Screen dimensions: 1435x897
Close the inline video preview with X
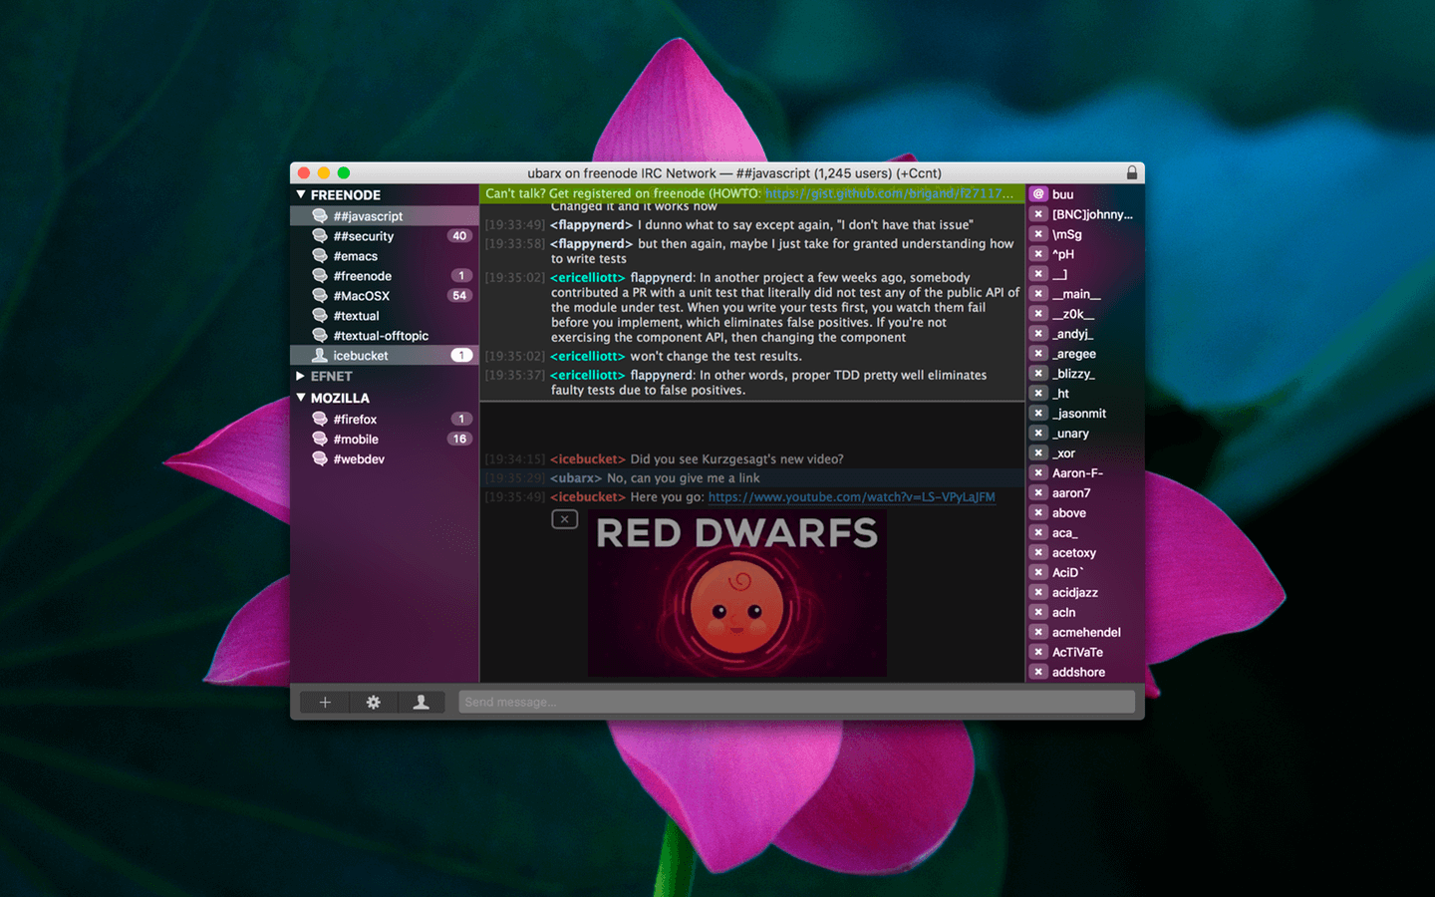564,519
